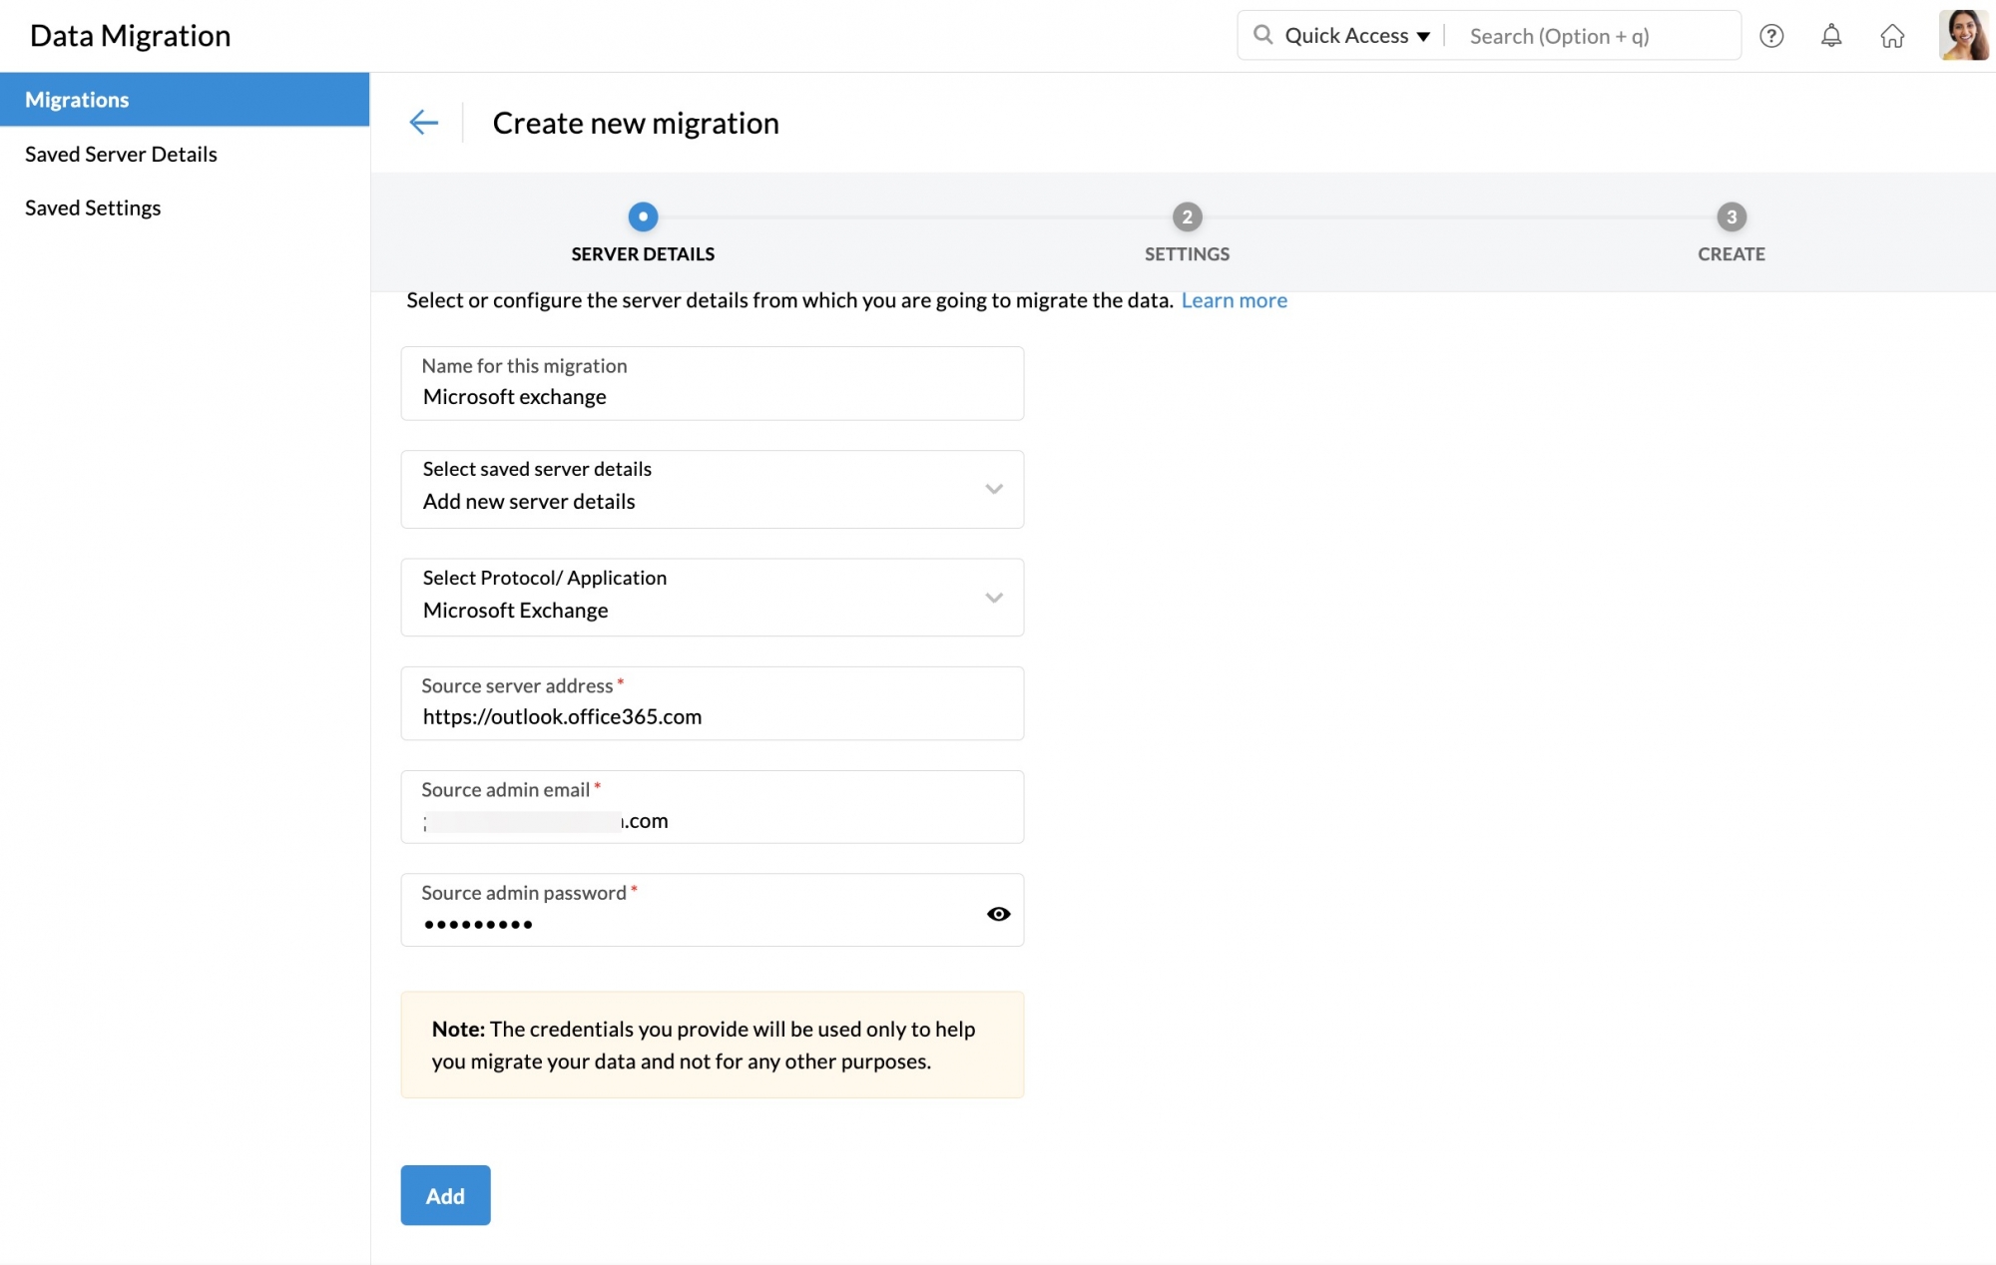Viewport: 1996px width, 1265px height.
Task: Open notifications bell icon
Action: coord(1830,36)
